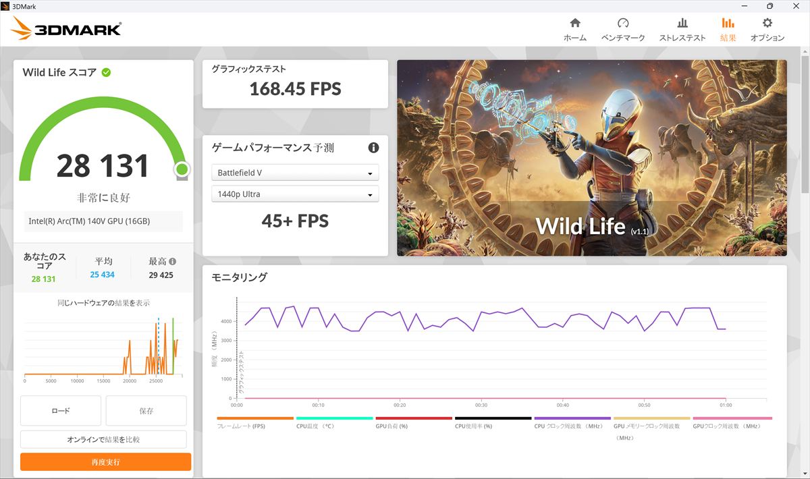Toggle CPU温度 legend teal swatch
Screen dimensions: 810x479
334,418
